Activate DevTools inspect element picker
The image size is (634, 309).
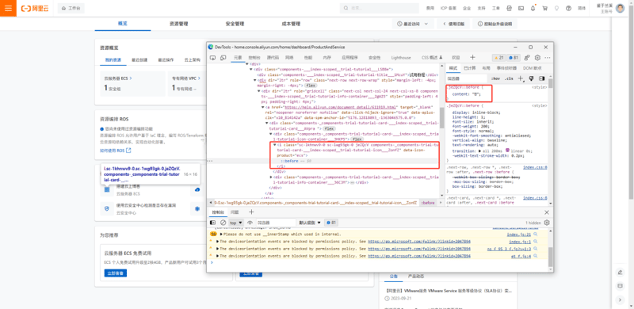(x=213, y=58)
